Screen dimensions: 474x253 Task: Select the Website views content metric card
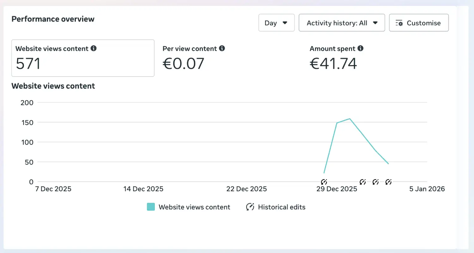(x=83, y=58)
